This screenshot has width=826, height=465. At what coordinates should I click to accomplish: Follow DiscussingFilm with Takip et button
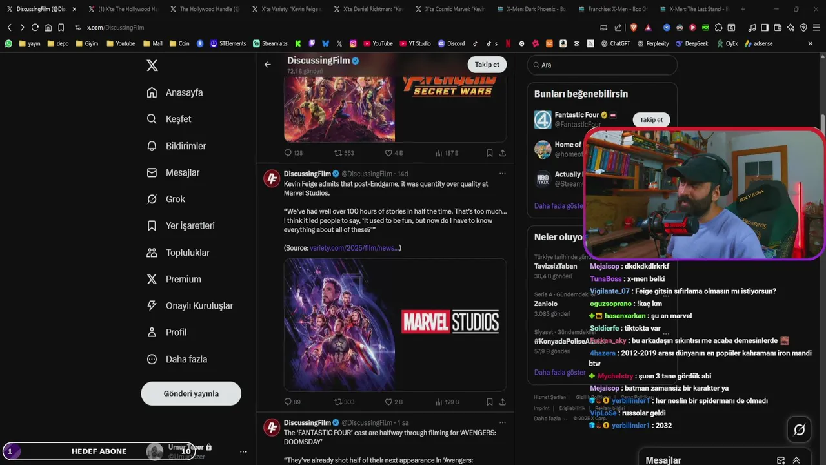487,65
